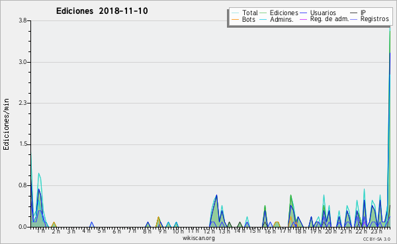Open the wikiscan.org link below chart
397x244 pixels.
(198, 238)
